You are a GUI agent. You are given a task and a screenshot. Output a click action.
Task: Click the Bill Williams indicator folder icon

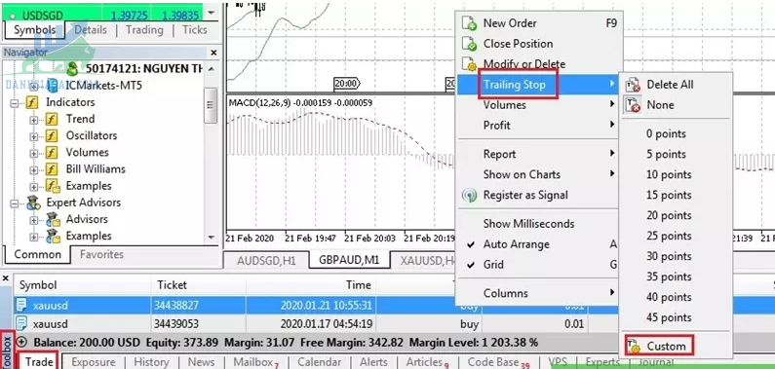coord(52,169)
